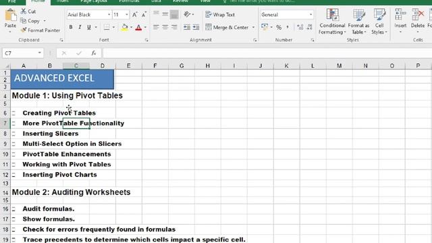Viewport: 432px width, 243px height.
Task: Apply Middle Align to the cell
Action: pos(165,13)
